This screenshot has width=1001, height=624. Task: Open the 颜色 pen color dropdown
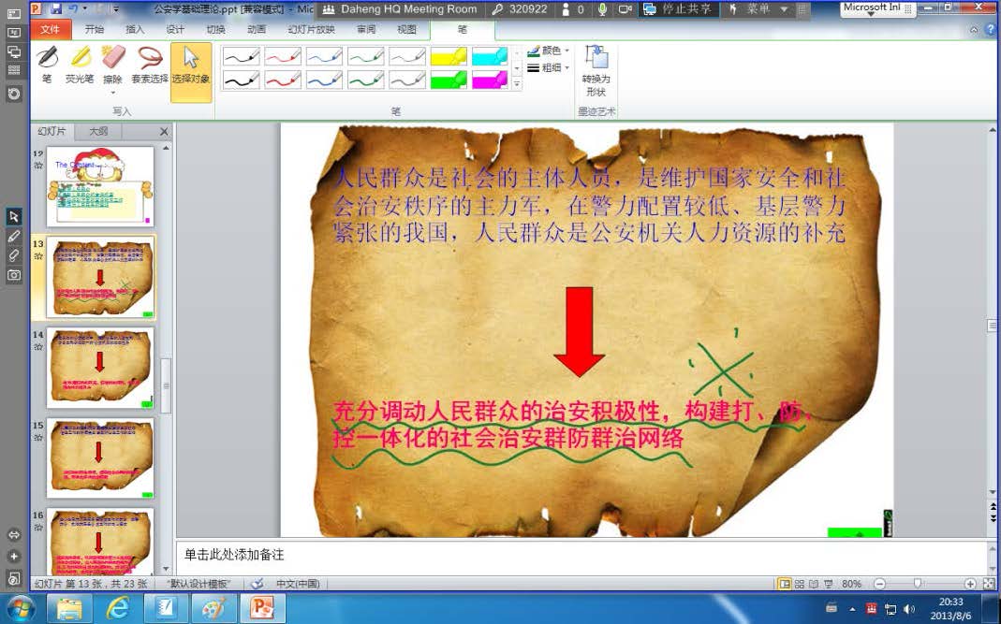tap(549, 51)
